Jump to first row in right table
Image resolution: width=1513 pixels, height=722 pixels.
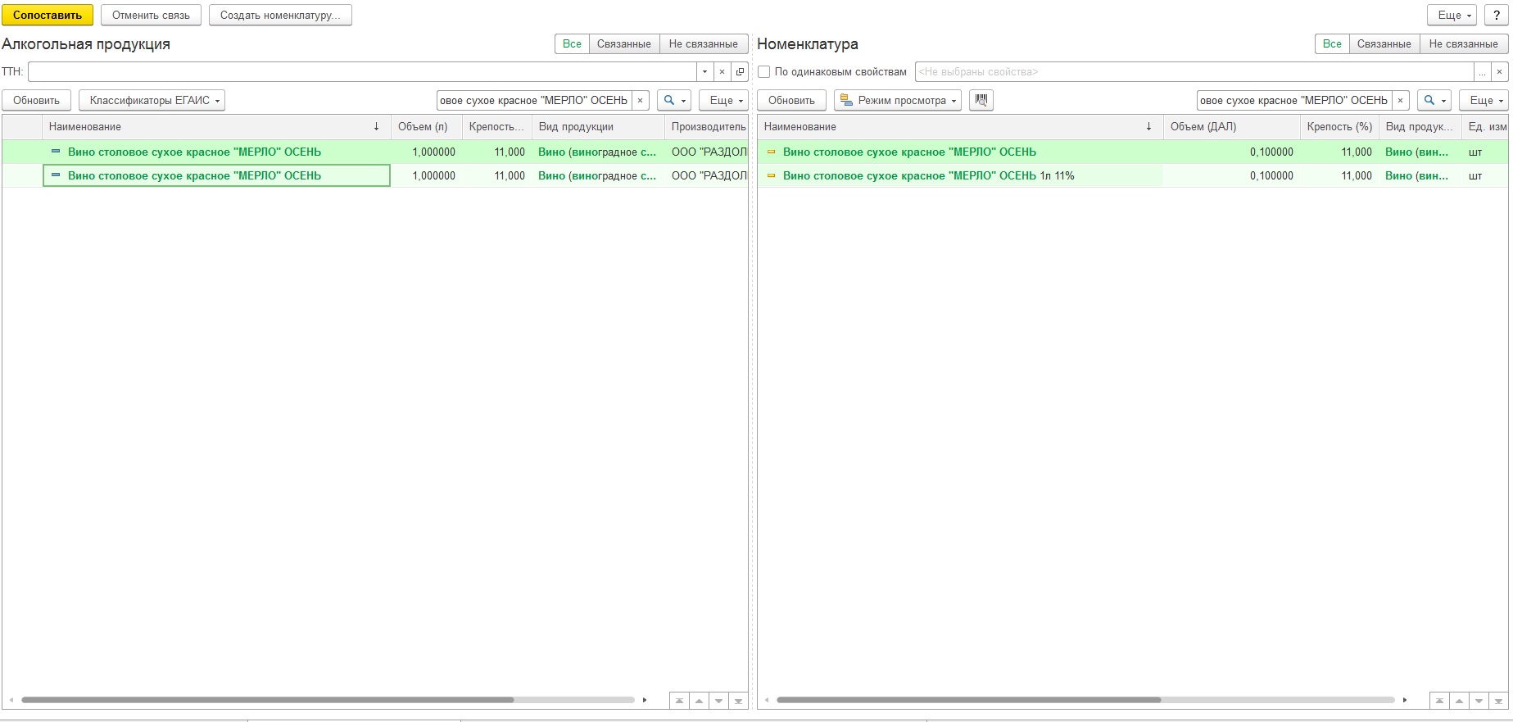(x=1439, y=701)
